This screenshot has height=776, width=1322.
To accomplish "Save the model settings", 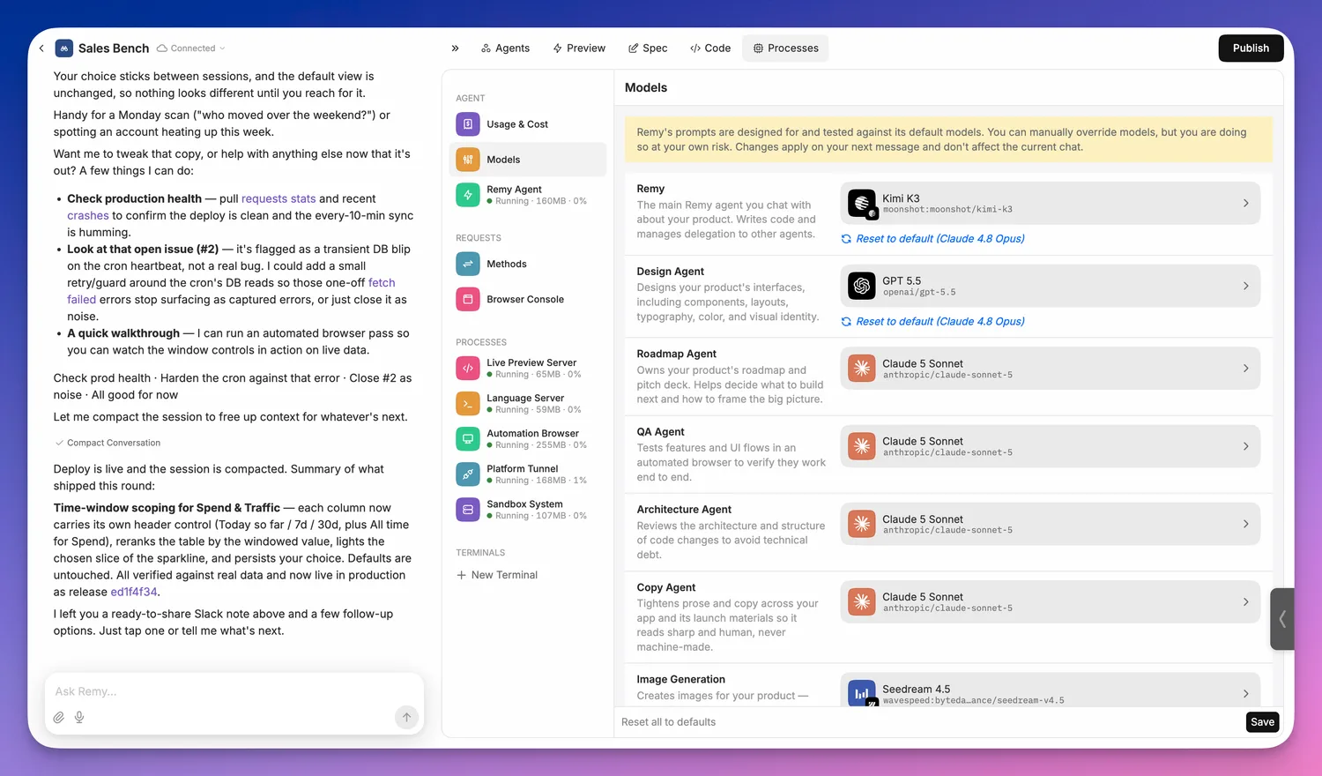I will click(1262, 722).
